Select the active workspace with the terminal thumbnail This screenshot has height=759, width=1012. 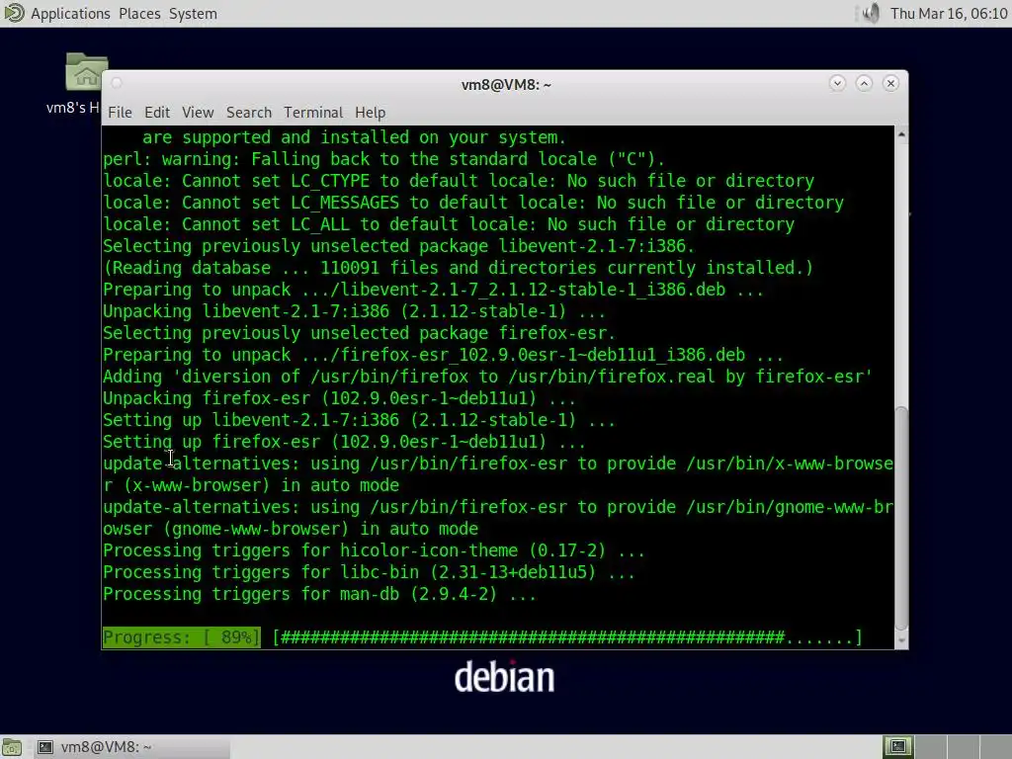(897, 747)
